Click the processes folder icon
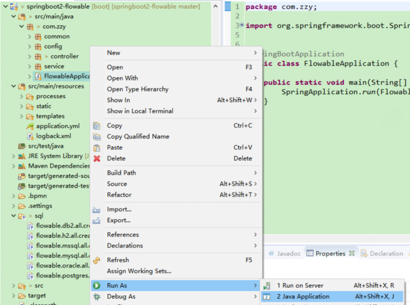 point(30,96)
